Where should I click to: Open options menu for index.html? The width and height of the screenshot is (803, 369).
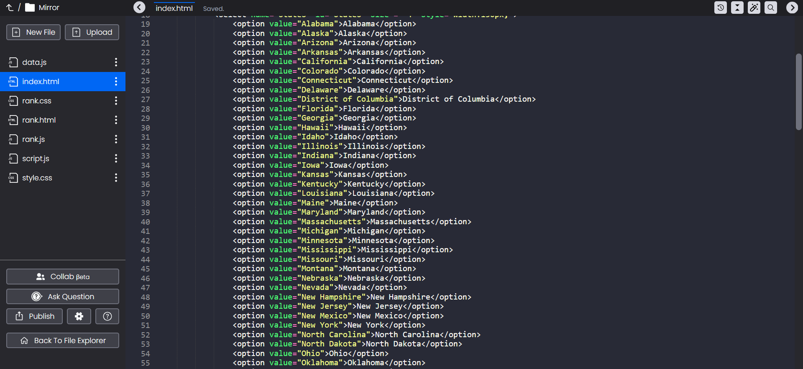(116, 82)
